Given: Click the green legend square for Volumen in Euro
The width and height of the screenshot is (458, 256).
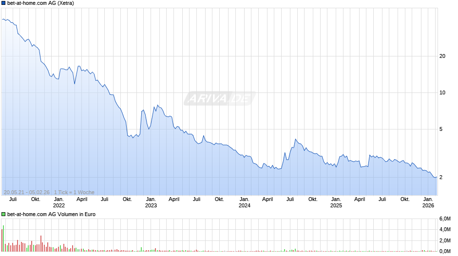Looking at the screenshot, I should 3,214.
